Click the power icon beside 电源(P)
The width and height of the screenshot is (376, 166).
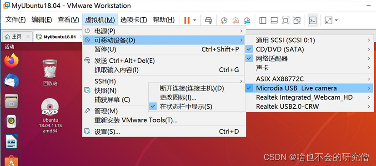[x=87, y=31]
